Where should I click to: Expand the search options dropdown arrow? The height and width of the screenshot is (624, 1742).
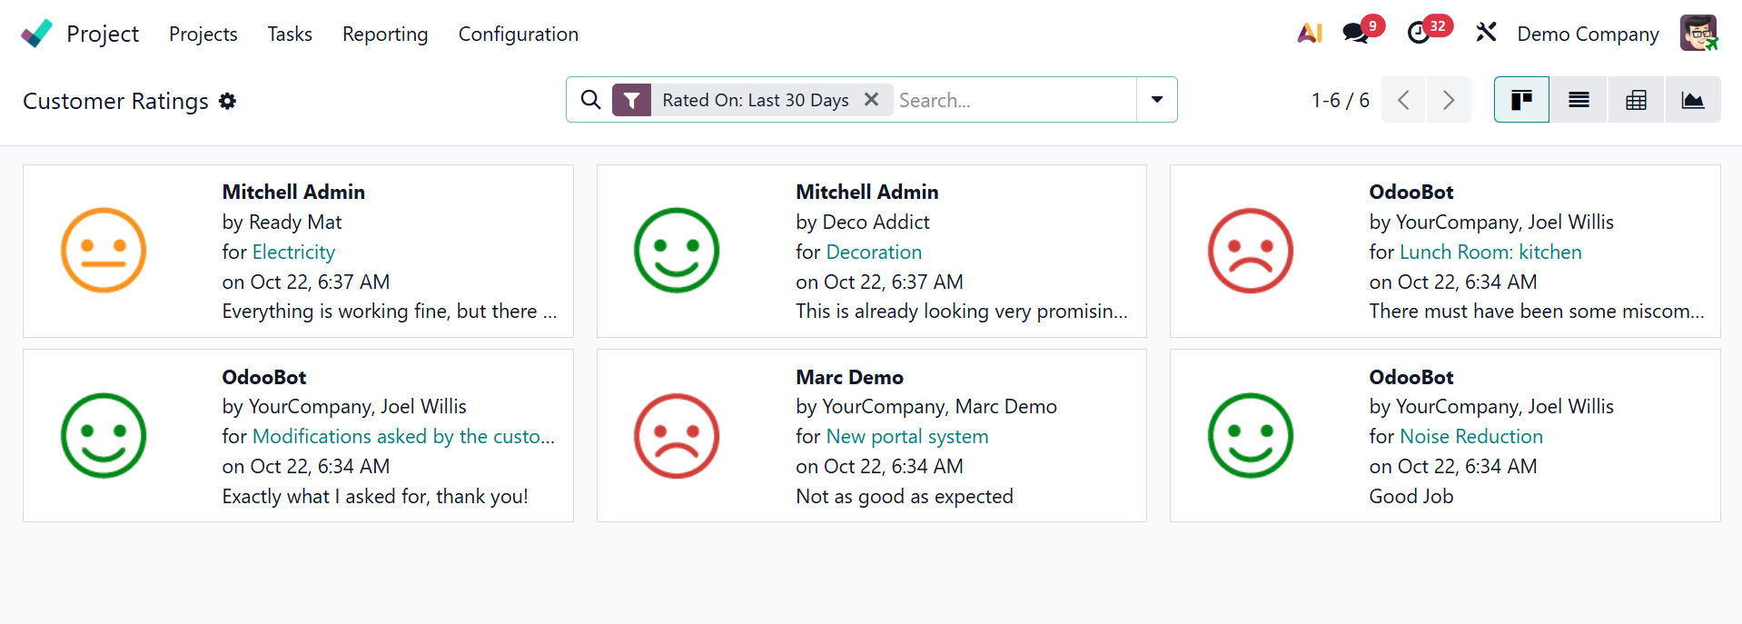tap(1156, 100)
